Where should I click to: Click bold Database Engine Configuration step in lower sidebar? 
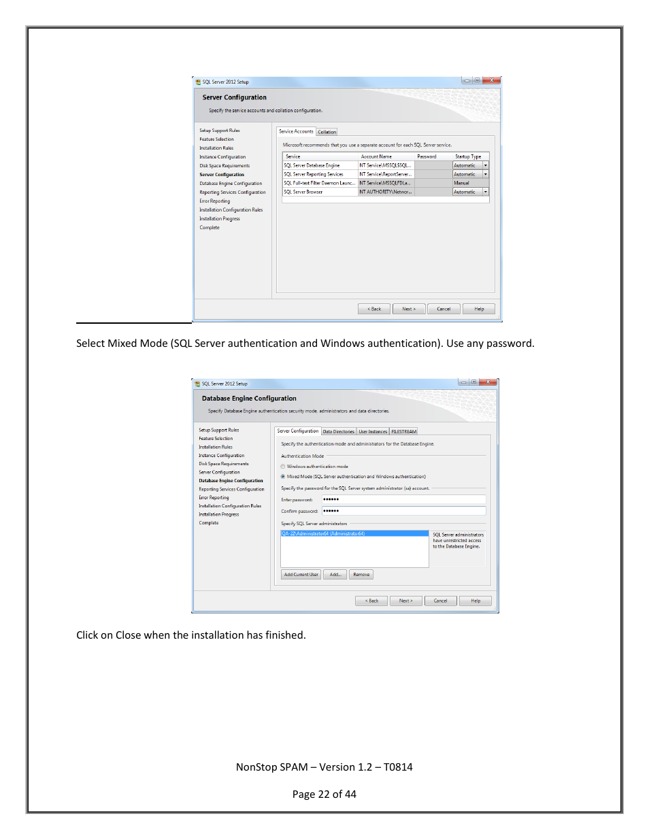pyautogui.click(x=231, y=481)
